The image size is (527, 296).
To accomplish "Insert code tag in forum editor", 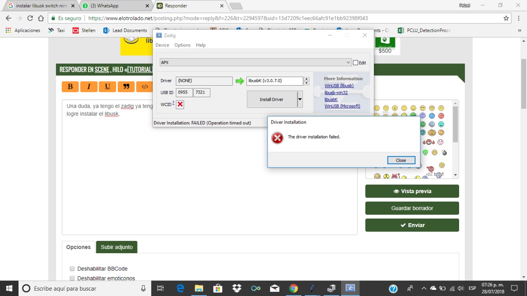I will click(145, 86).
